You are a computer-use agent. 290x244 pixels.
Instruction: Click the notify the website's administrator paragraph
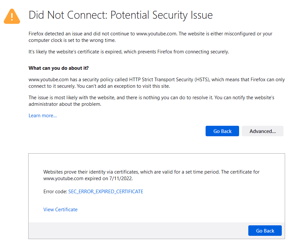coord(151,101)
